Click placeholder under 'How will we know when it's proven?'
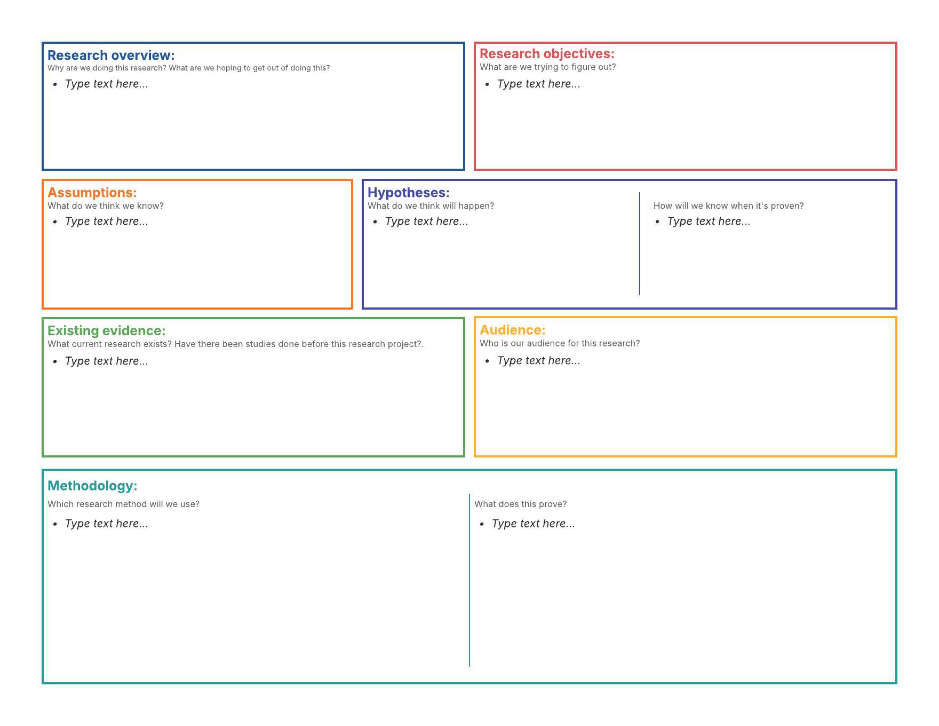Screen dimensions: 939x726 point(709,221)
